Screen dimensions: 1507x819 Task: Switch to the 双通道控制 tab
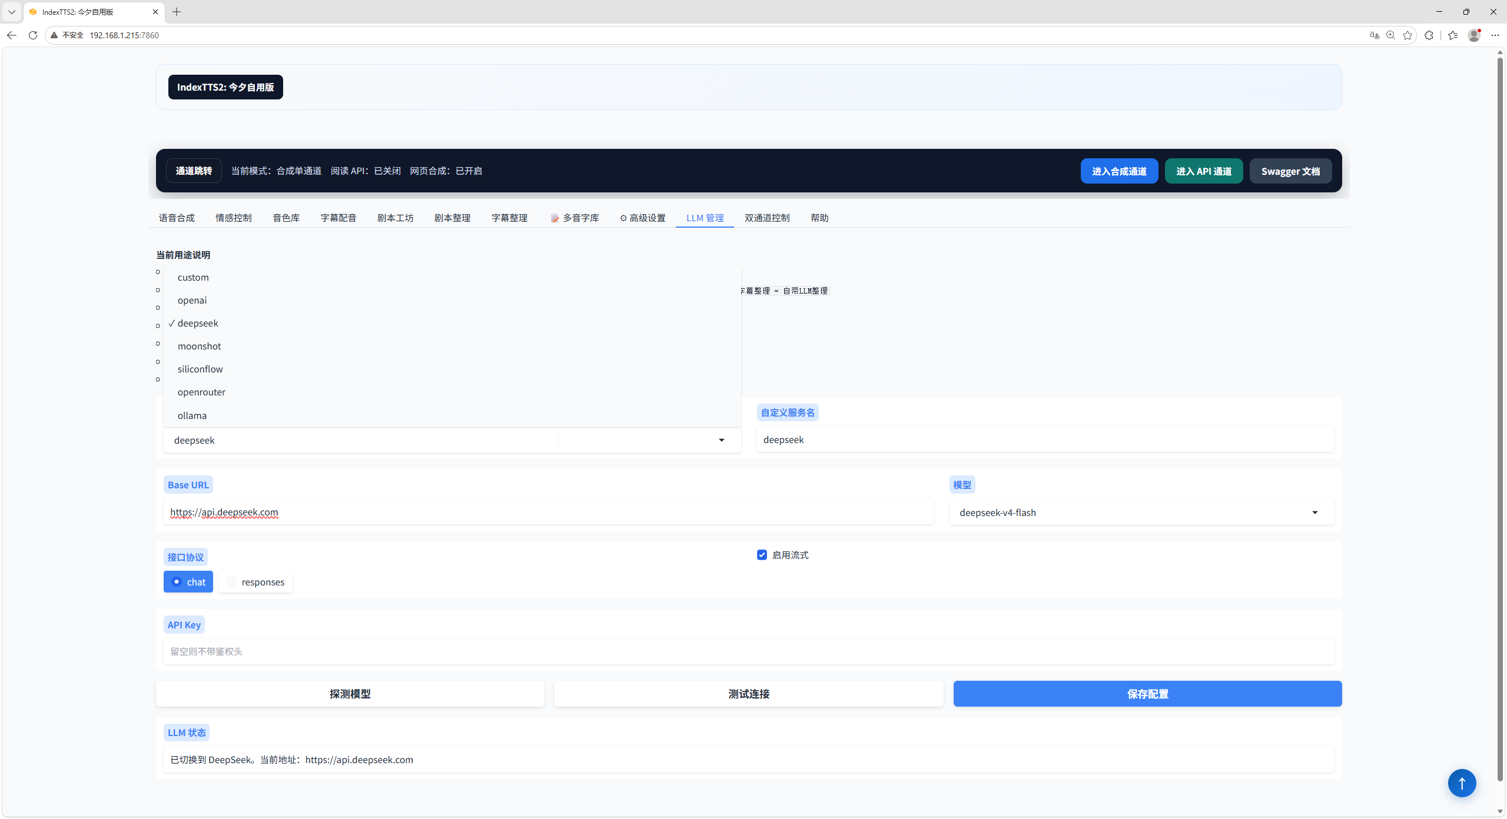(x=767, y=218)
